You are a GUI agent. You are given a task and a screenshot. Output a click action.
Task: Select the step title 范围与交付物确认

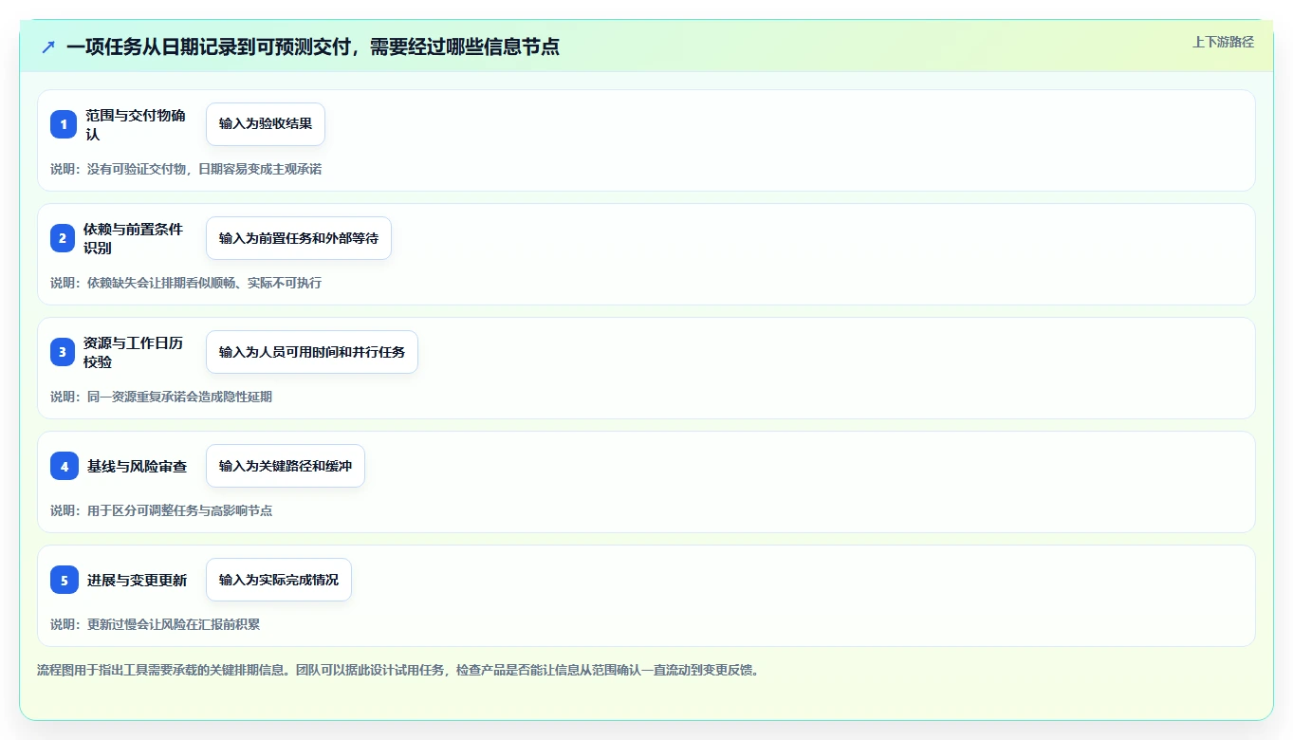point(136,124)
